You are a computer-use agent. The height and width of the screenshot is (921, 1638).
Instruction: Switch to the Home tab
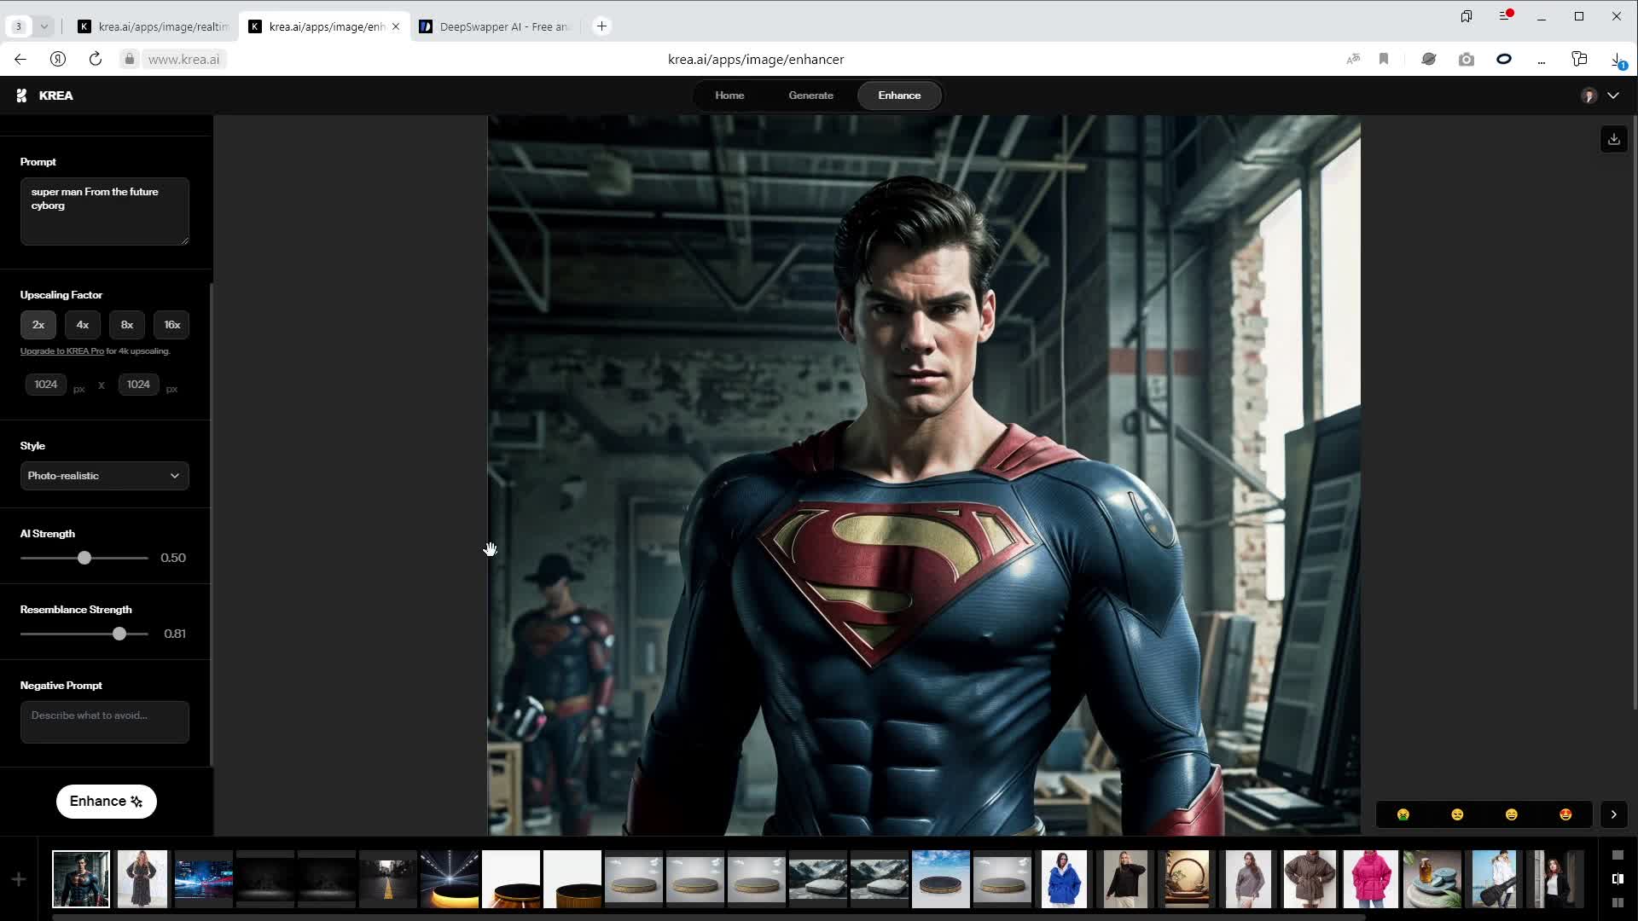tap(729, 96)
